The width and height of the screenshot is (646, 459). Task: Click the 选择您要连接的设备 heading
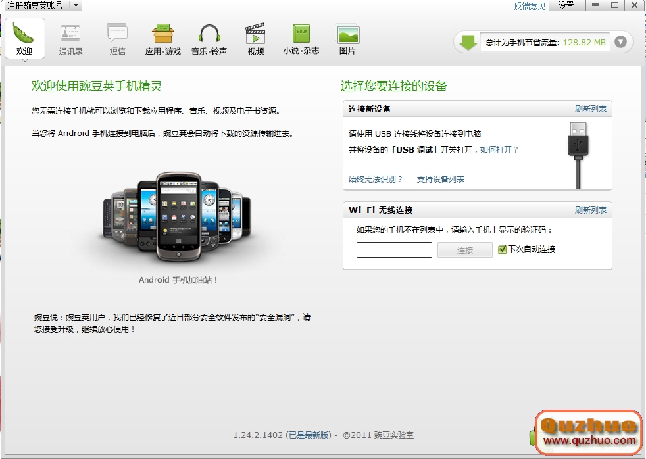coord(394,86)
